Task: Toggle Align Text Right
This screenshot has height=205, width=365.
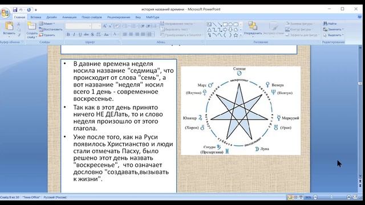Action: (137, 34)
